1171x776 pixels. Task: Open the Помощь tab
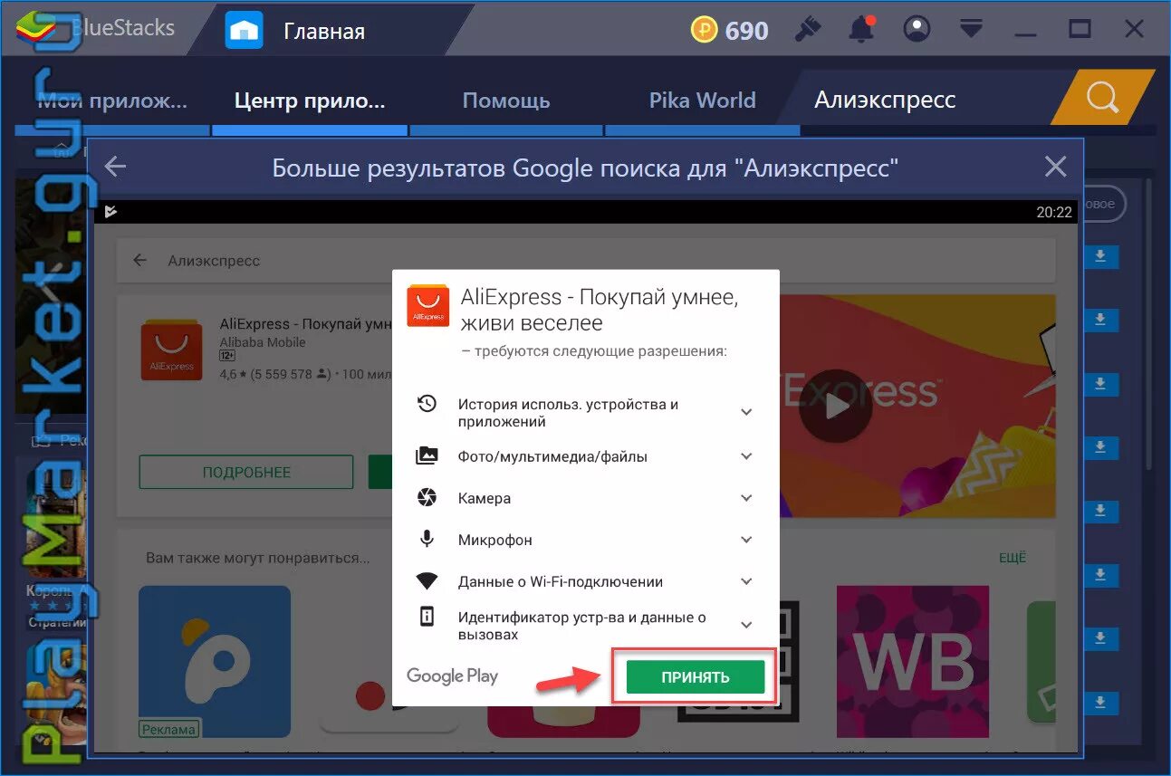pyautogui.click(x=506, y=101)
